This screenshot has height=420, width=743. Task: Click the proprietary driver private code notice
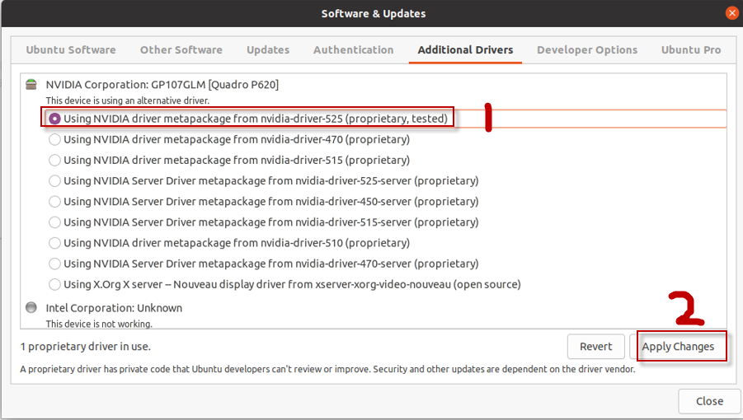(327, 369)
